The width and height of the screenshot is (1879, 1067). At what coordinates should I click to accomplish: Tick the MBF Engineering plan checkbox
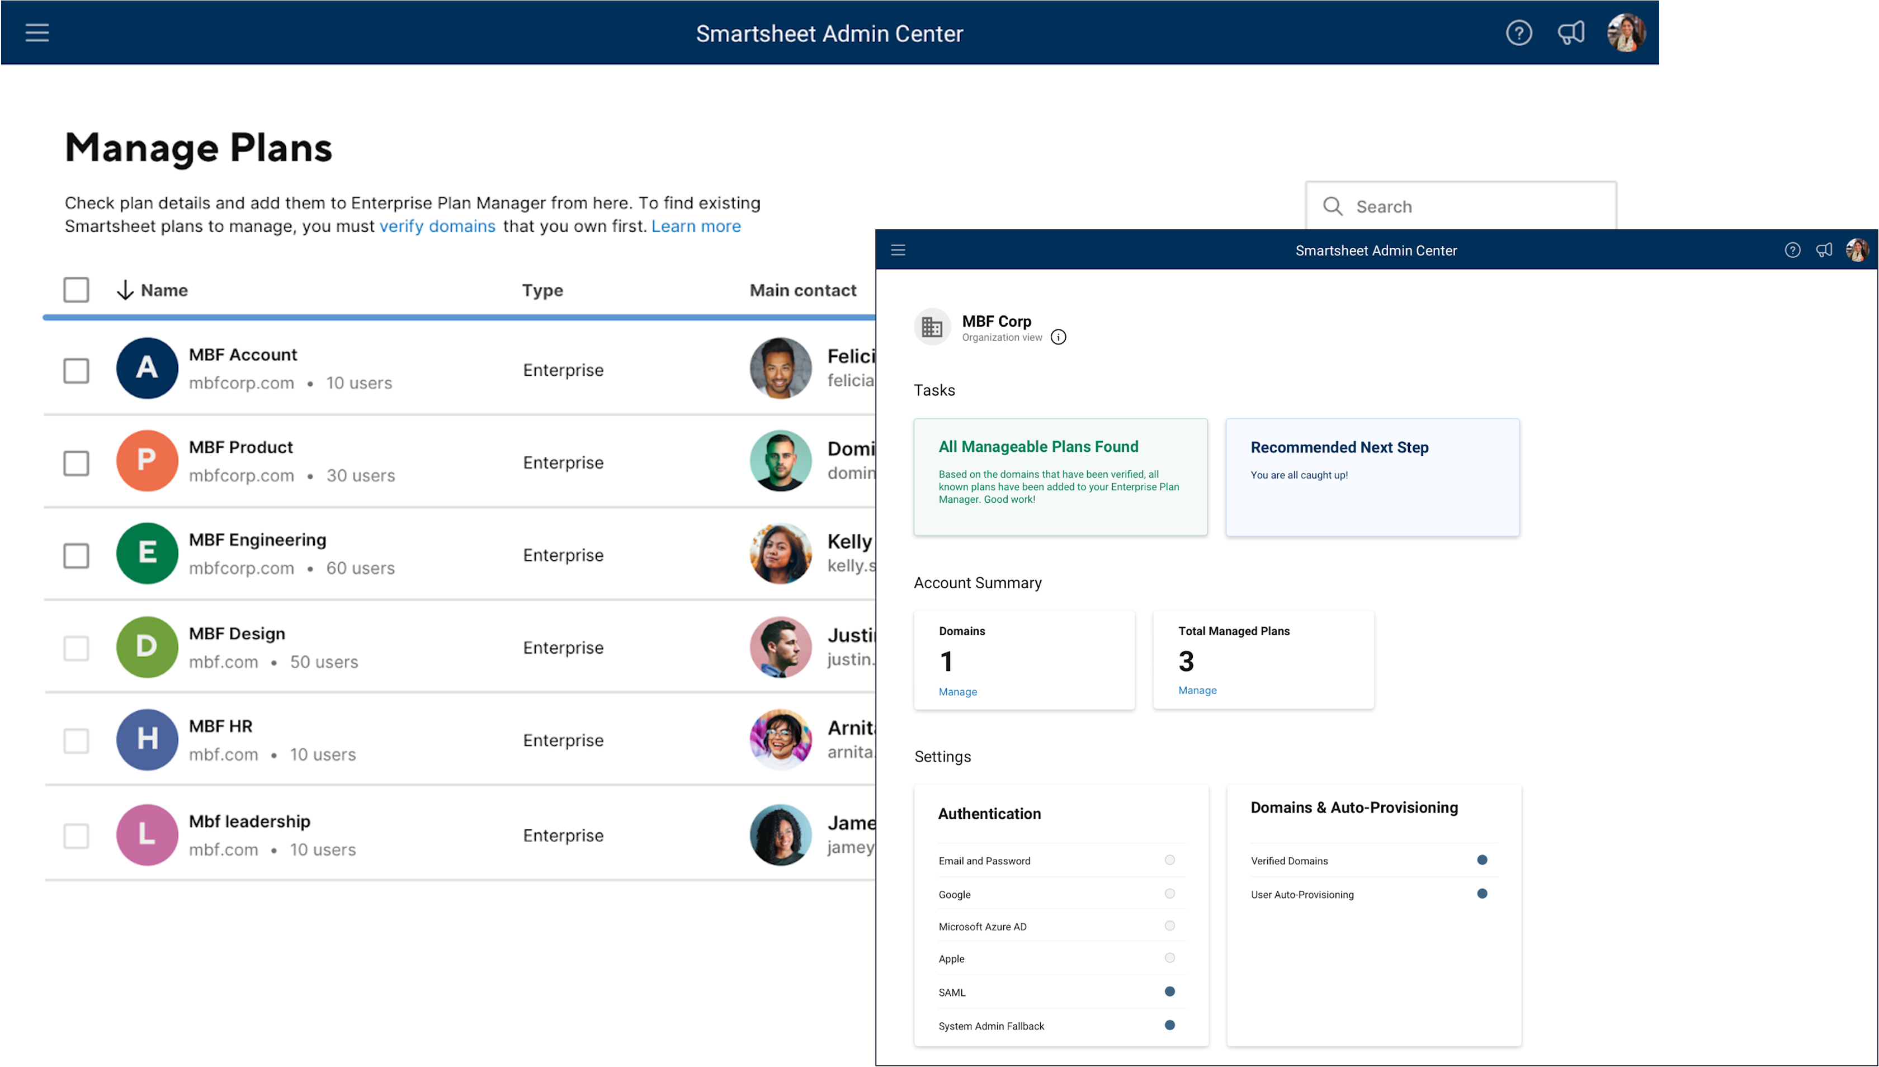pyautogui.click(x=76, y=556)
